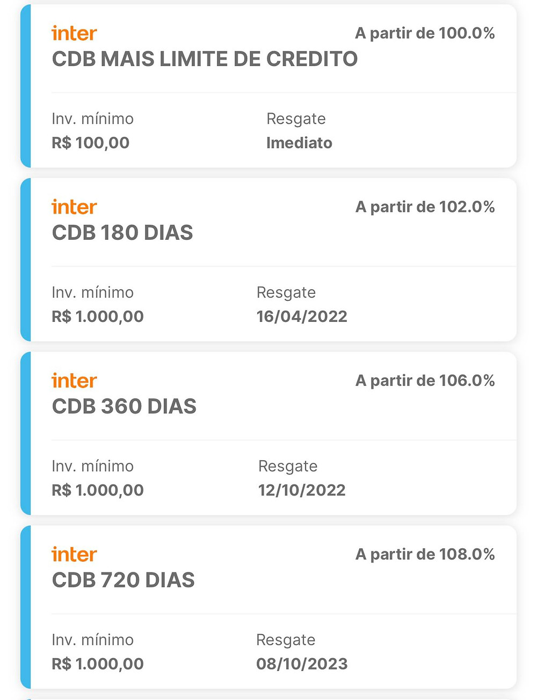537x700 pixels.
Task: Select the CDB 720 DIAS title
Action: 123,580
